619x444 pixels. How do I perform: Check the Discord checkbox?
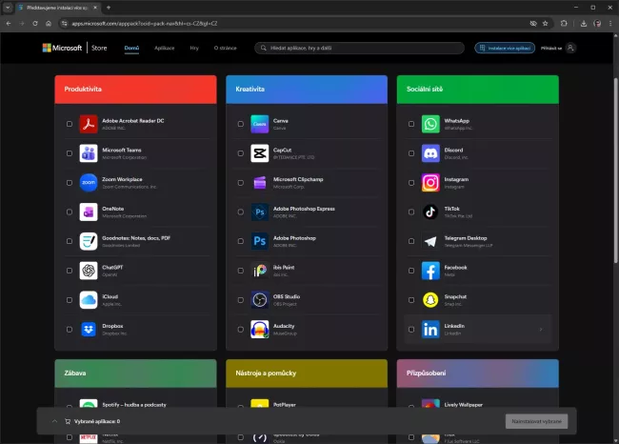411,153
